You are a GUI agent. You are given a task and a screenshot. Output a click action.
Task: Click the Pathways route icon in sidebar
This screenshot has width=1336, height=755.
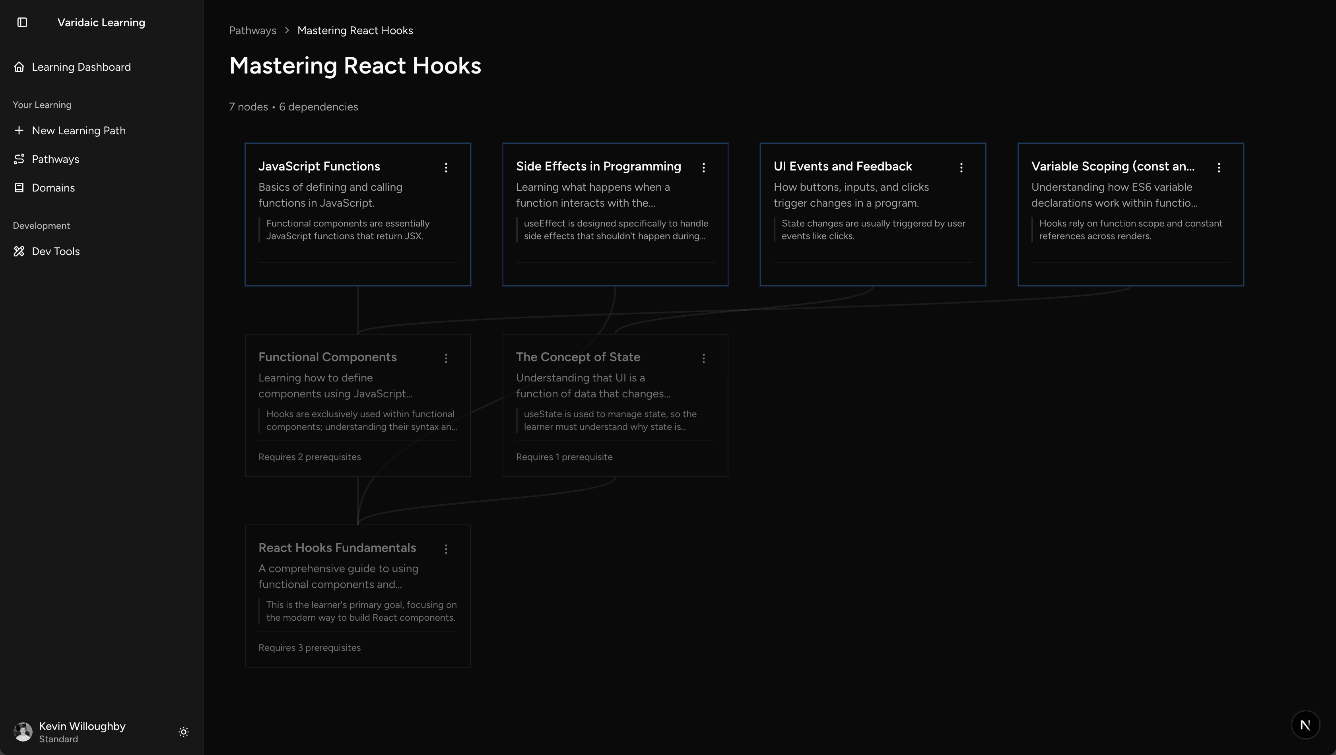19,159
